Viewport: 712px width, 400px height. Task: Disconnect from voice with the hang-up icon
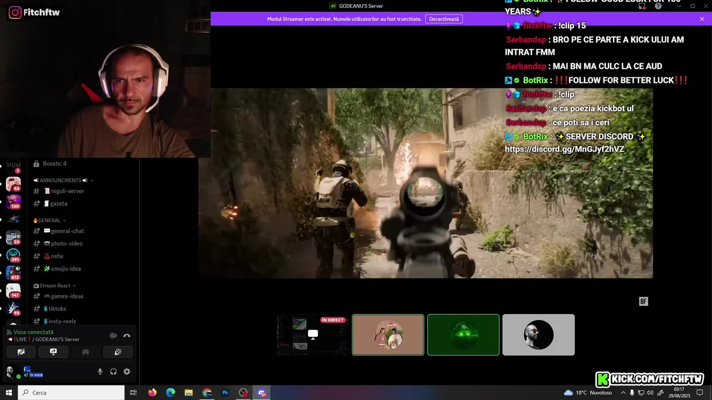[127, 336]
